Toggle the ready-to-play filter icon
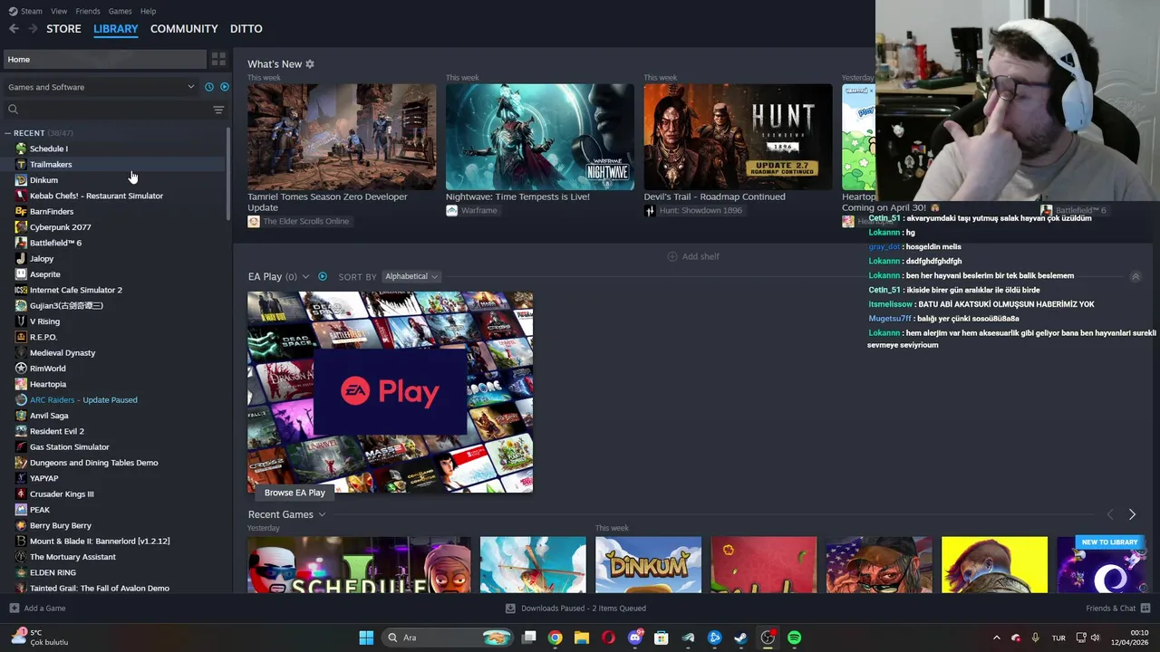The height and width of the screenshot is (652, 1160). click(225, 87)
